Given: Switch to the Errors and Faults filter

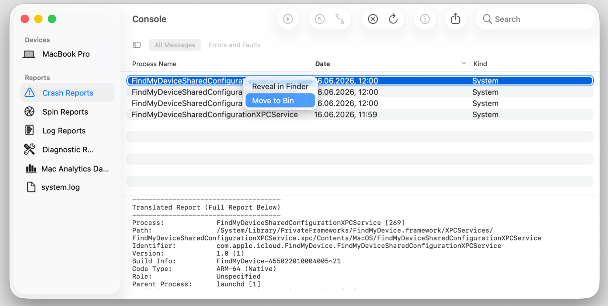Looking at the screenshot, I should pyautogui.click(x=234, y=45).
